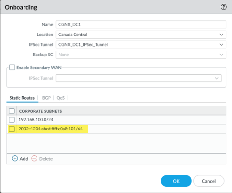Open the QoS tab

pyautogui.click(x=60, y=98)
